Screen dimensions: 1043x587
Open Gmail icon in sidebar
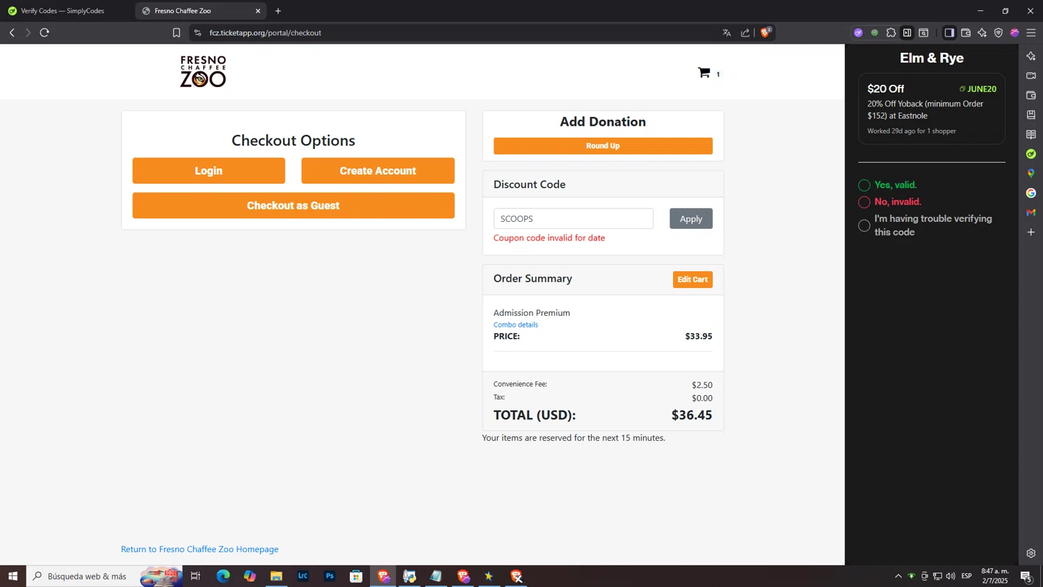(x=1031, y=212)
